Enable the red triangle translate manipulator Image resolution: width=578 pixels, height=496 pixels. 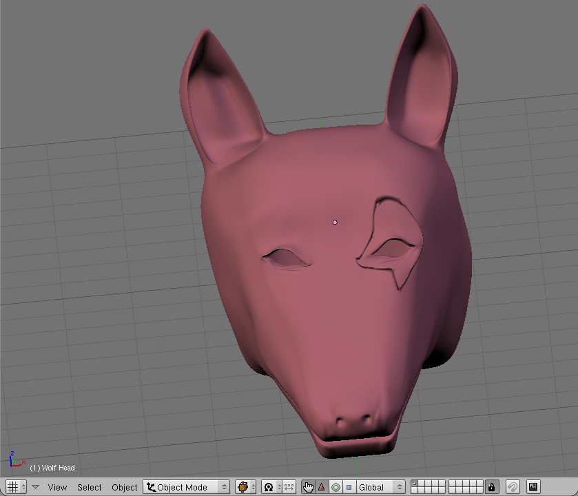322,487
